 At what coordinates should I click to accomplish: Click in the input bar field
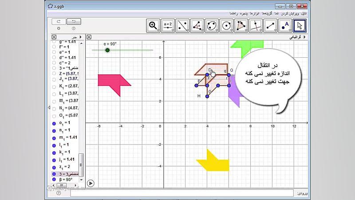(x=182, y=193)
